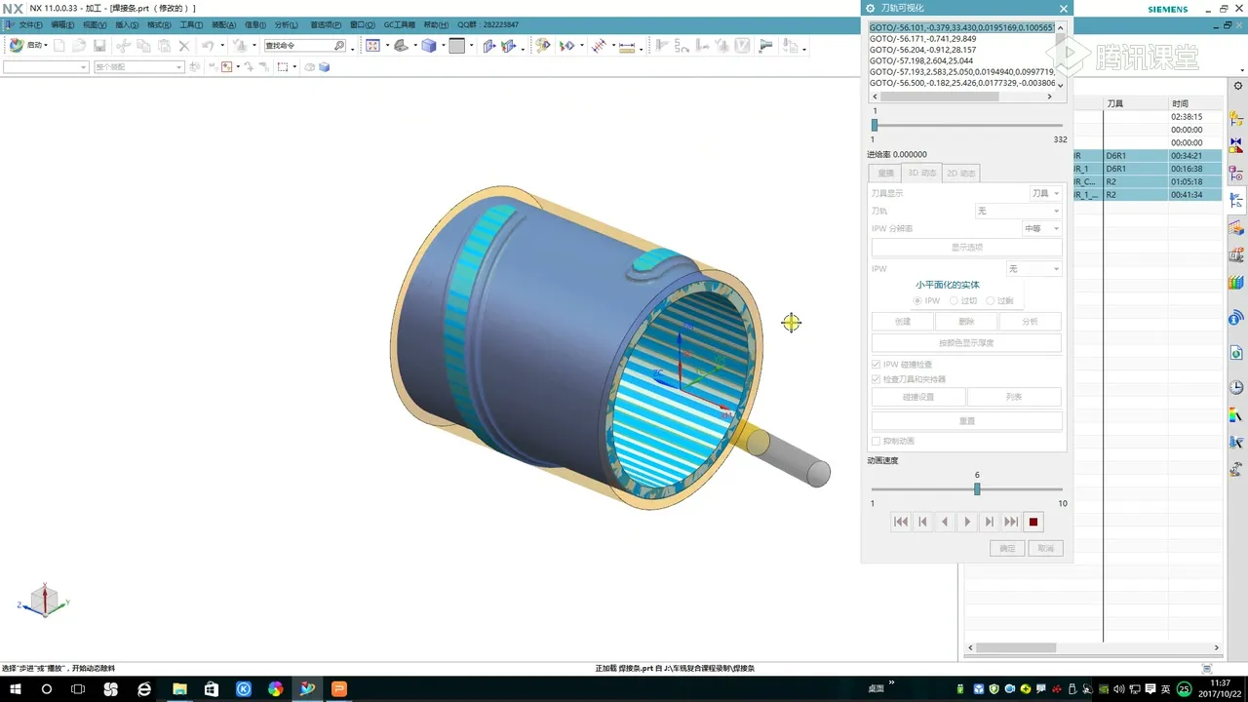Expand the IPW 分辨率 dropdown
This screenshot has width=1248, height=702.
pos(1041,228)
